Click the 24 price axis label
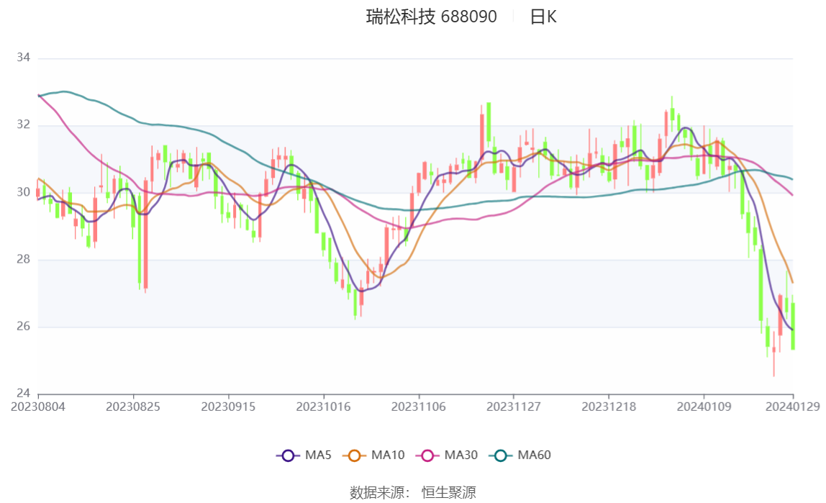Image resolution: width=826 pixels, height=503 pixels. point(23,394)
